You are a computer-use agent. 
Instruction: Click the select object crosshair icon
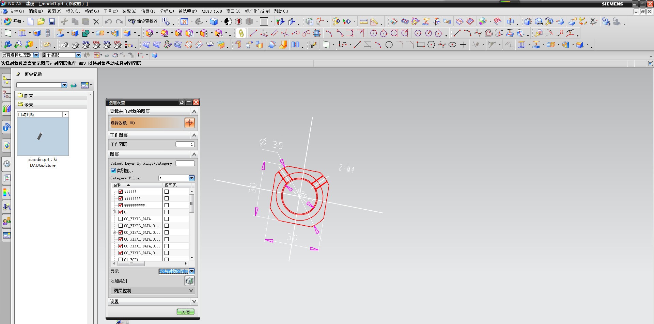(x=189, y=123)
